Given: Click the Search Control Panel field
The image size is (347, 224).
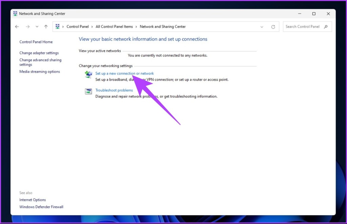Looking at the screenshot, I should click(303, 27).
